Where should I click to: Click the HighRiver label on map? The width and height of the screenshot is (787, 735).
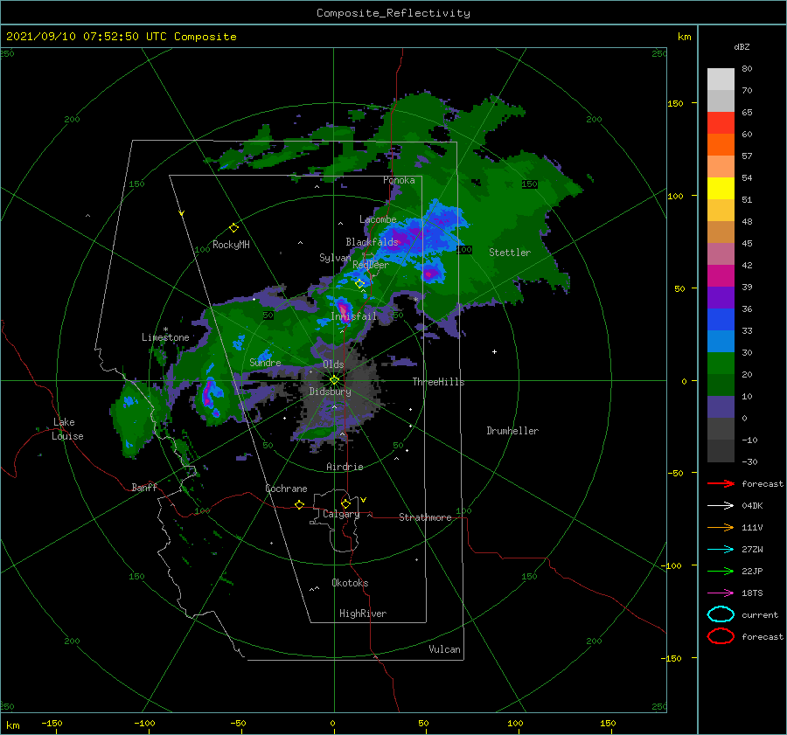coord(363,614)
